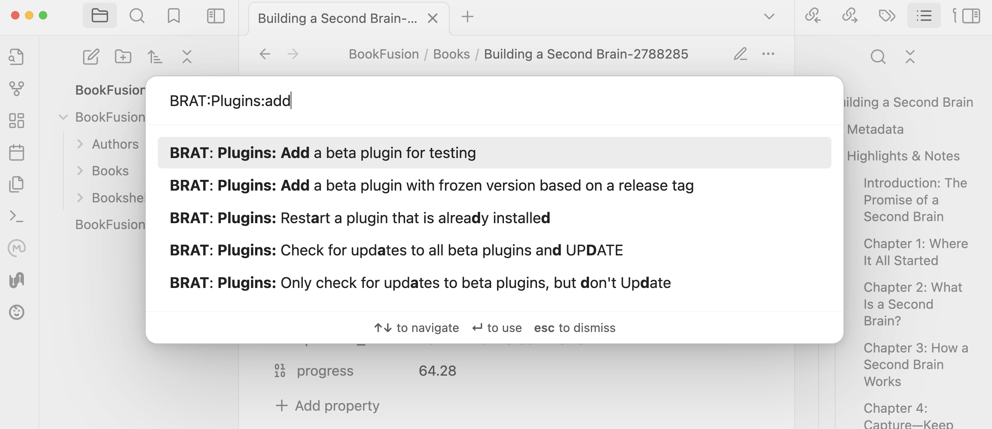Open the note options three-dot menu
992x429 pixels.
pos(768,54)
